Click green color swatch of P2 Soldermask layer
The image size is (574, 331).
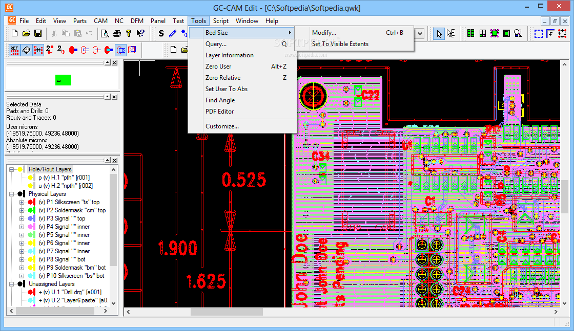(31, 210)
